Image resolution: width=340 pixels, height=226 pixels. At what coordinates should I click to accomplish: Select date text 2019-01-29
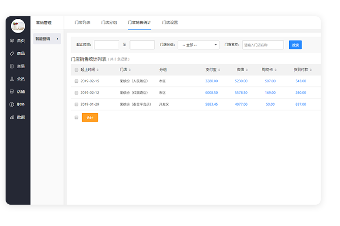[x=90, y=105]
